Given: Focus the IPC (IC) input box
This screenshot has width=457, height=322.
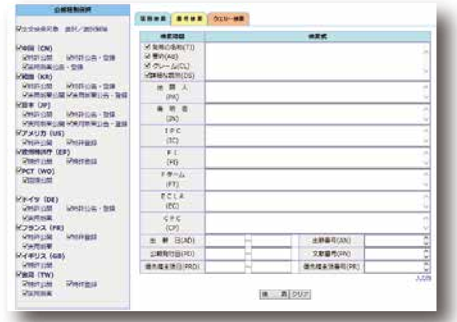Looking at the screenshot, I should pyautogui.click(x=314, y=136).
